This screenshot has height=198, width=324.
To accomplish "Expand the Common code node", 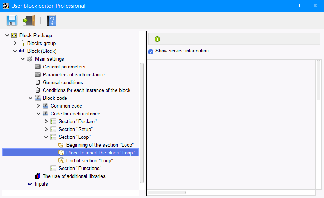I will coord(38,106).
